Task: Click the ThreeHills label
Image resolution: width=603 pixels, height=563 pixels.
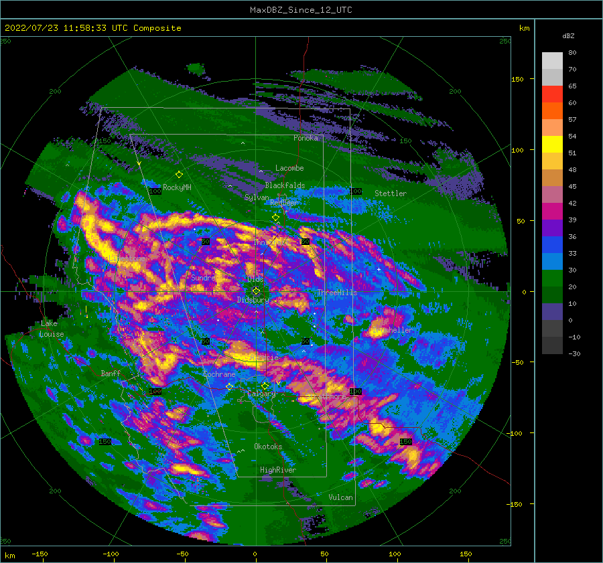Action: point(337,293)
